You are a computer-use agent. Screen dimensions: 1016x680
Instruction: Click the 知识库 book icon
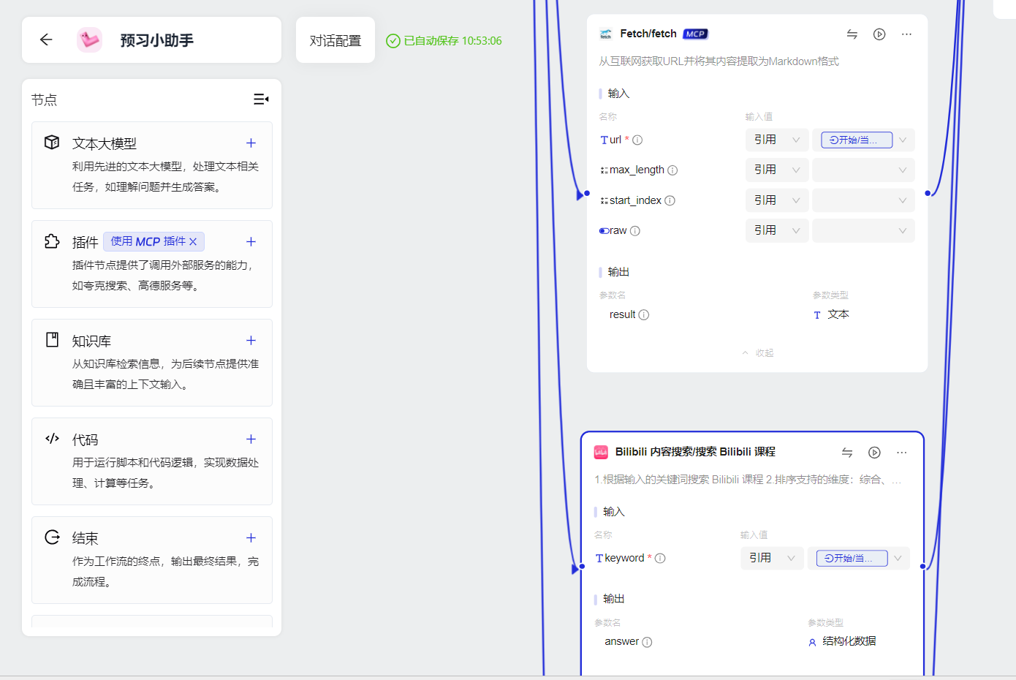(x=52, y=339)
